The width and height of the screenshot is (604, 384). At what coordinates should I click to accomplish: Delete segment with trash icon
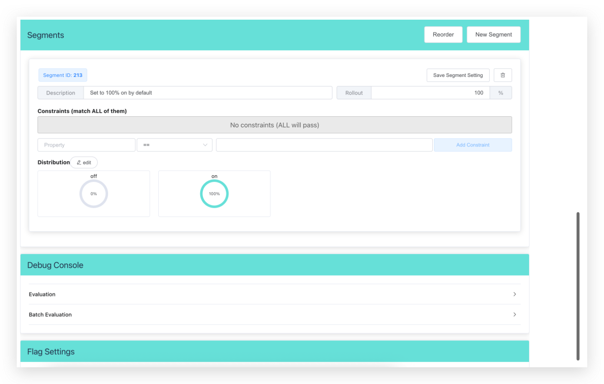pyautogui.click(x=503, y=75)
